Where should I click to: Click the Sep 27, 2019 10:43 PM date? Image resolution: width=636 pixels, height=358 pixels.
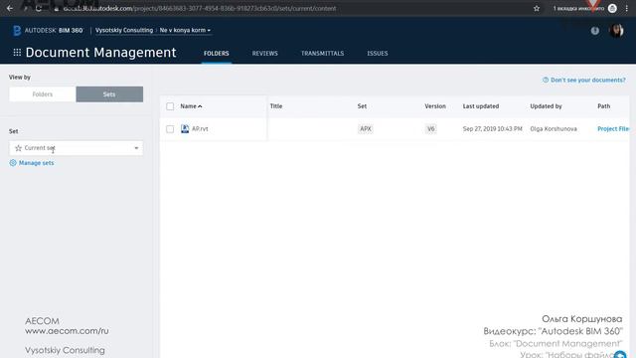[x=493, y=128]
